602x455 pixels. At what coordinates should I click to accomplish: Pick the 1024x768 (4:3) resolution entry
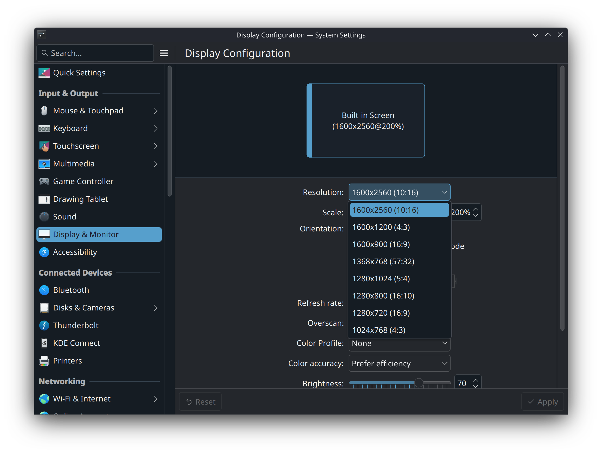(379, 330)
